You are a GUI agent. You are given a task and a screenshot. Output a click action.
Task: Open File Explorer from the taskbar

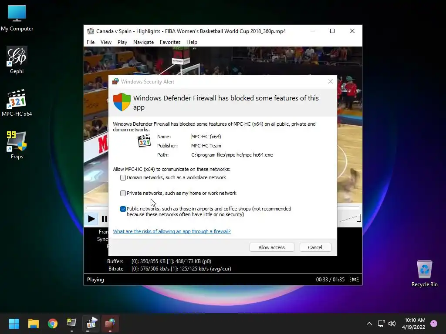click(33, 324)
